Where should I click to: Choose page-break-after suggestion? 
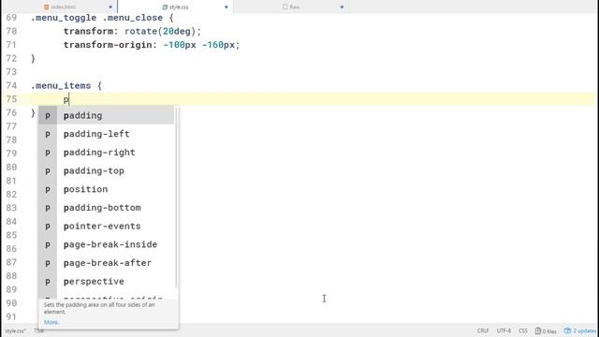tap(106, 263)
